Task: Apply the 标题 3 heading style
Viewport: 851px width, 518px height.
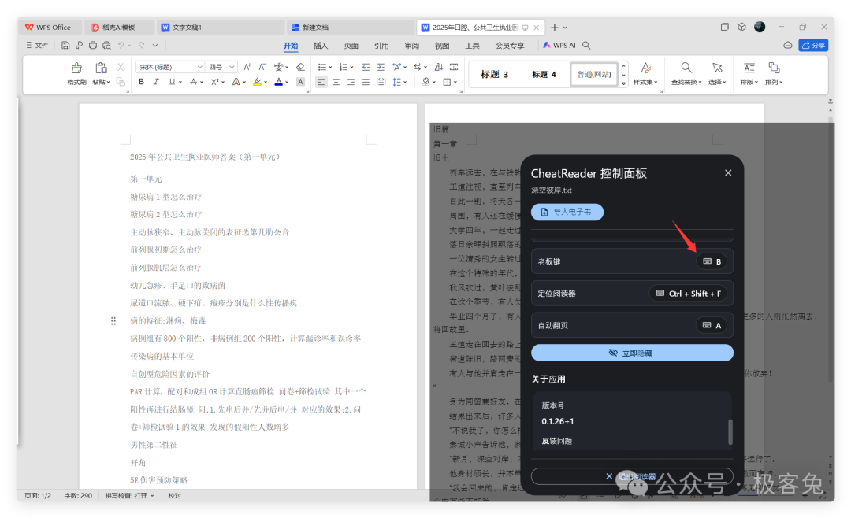Action: pyautogui.click(x=494, y=75)
